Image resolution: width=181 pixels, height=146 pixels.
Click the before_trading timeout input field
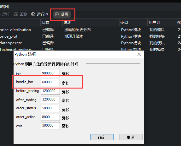50,91
